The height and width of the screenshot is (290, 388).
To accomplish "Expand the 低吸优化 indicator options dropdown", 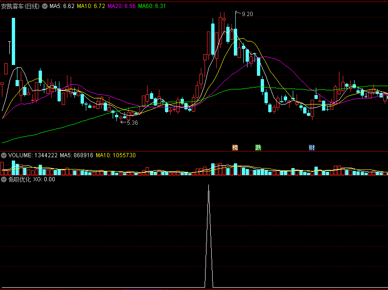I will click(4, 179).
